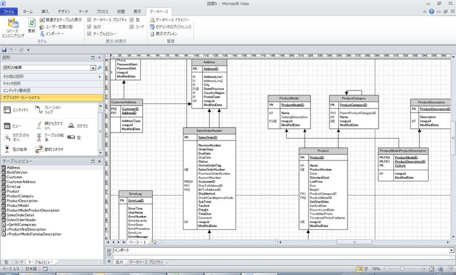456x275 pixels.
Task: Open the インポート combo box in output pane
Action: pyautogui.click(x=451, y=250)
